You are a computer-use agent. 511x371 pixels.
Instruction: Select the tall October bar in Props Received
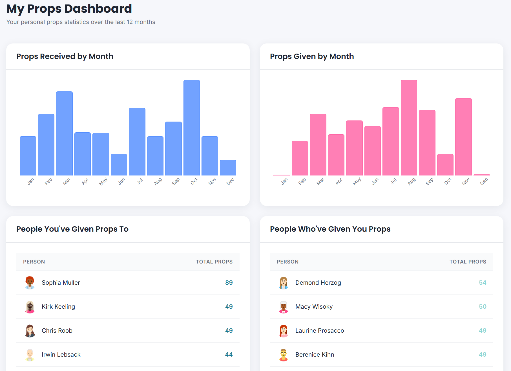pyautogui.click(x=191, y=127)
